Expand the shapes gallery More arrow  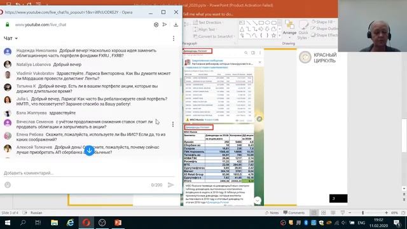pos(280,36)
